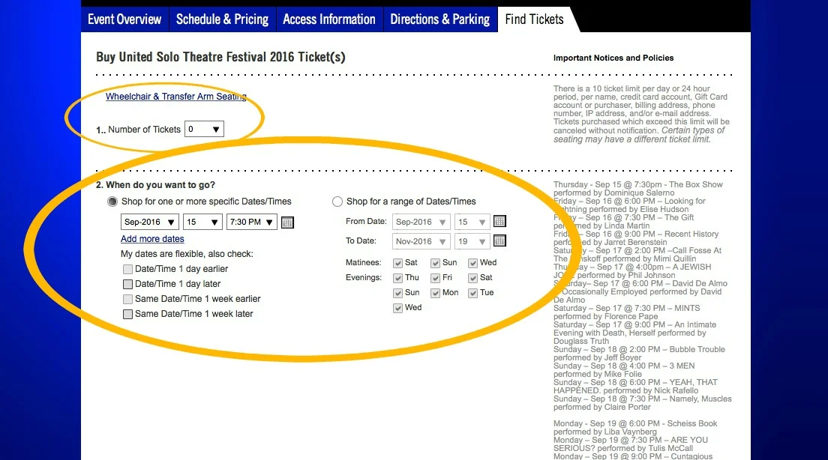Open the day 15 dropdown for specific dates
This screenshot has height=460, width=828.
pyautogui.click(x=202, y=222)
